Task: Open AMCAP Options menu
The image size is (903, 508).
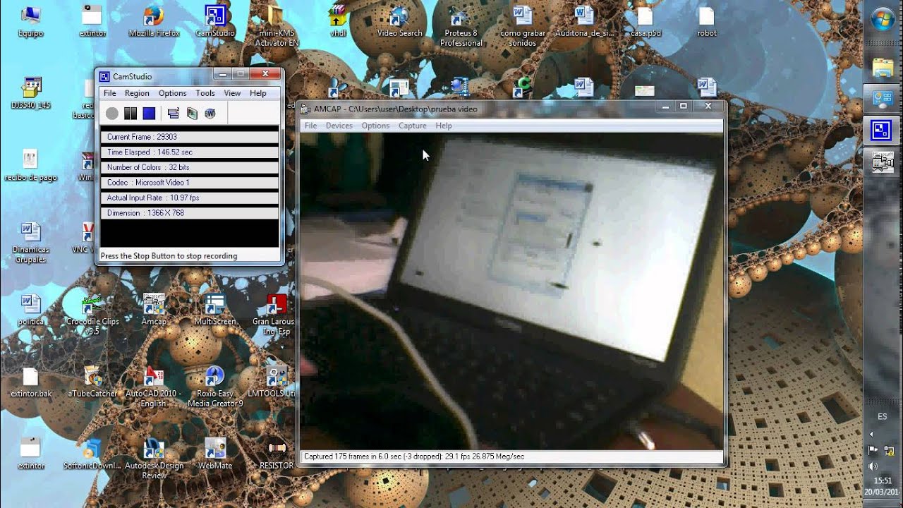Action: click(x=375, y=126)
